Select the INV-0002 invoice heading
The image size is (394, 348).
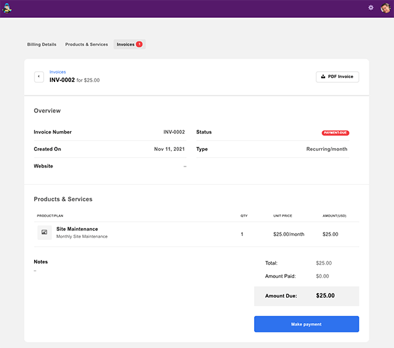click(62, 80)
